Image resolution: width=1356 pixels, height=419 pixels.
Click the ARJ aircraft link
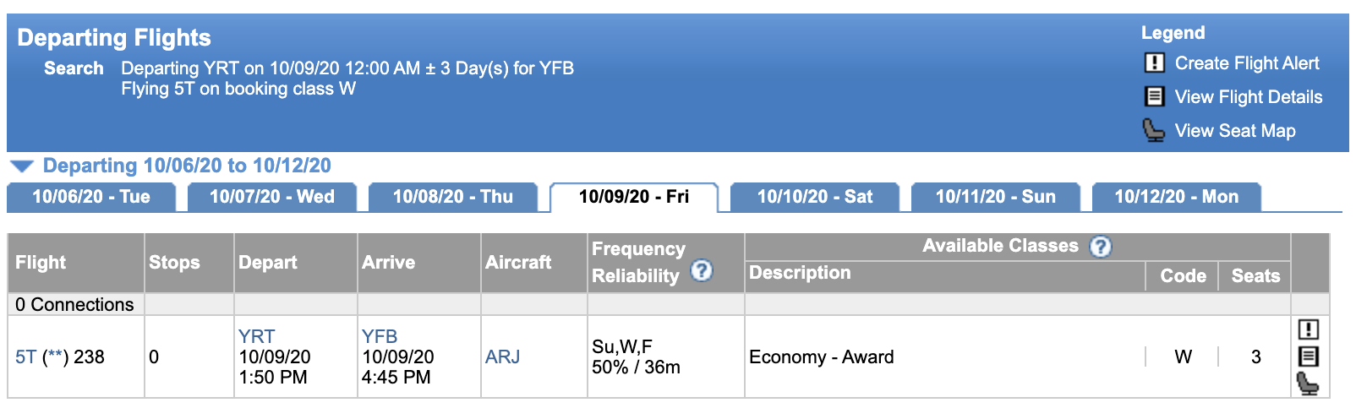(x=502, y=356)
